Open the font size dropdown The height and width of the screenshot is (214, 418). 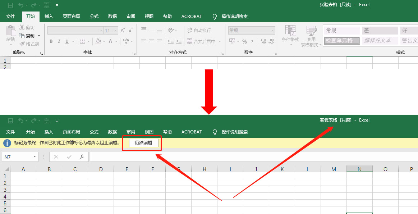click(x=115, y=30)
